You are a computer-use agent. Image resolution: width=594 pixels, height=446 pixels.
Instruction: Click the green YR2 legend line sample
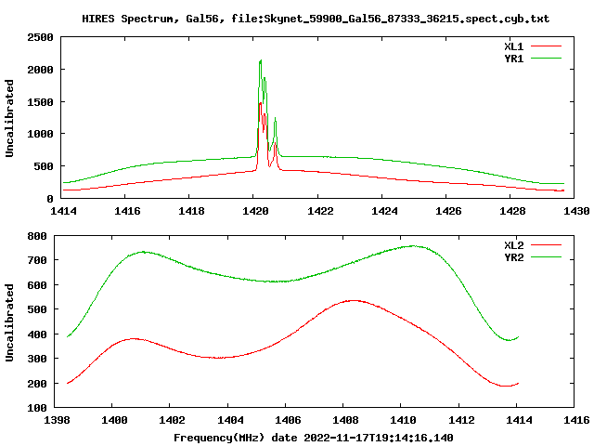coord(546,257)
